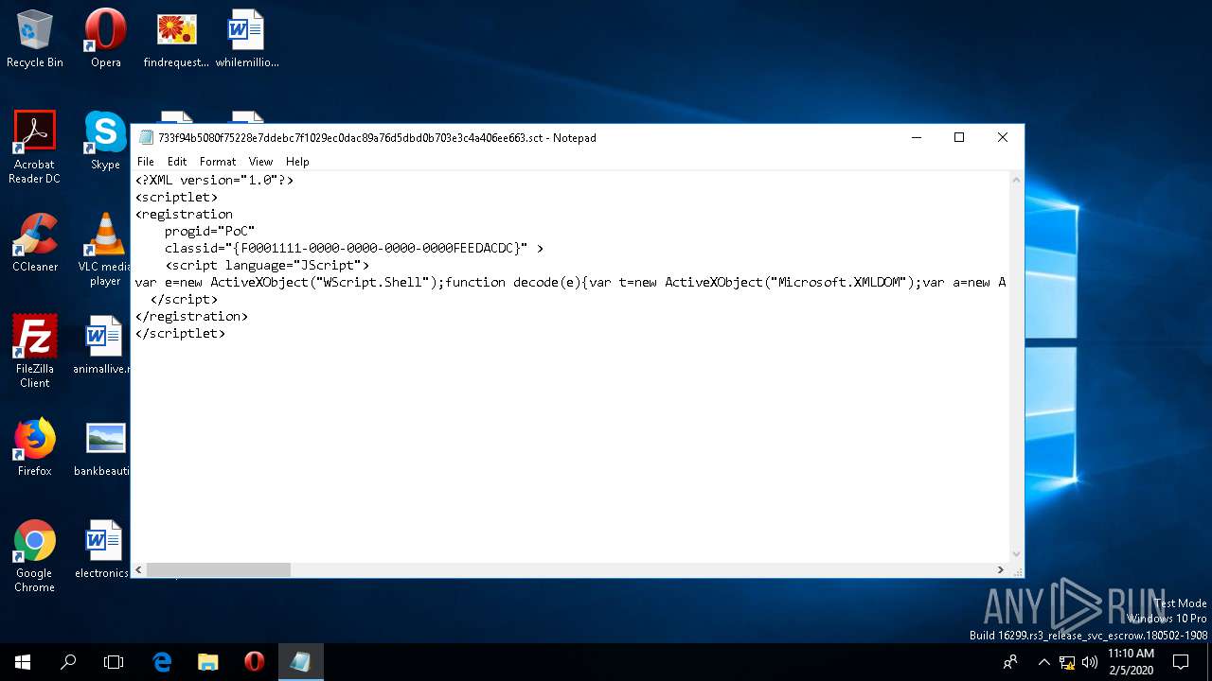Image resolution: width=1212 pixels, height=681 pixels.
Task: Open Notepad's File menu
Action: pos(146,162)
